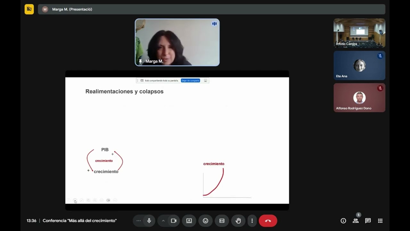410x231 pixels.
Task: Click previous slide arrow in slide toolbar
Action: pos(68,200)
